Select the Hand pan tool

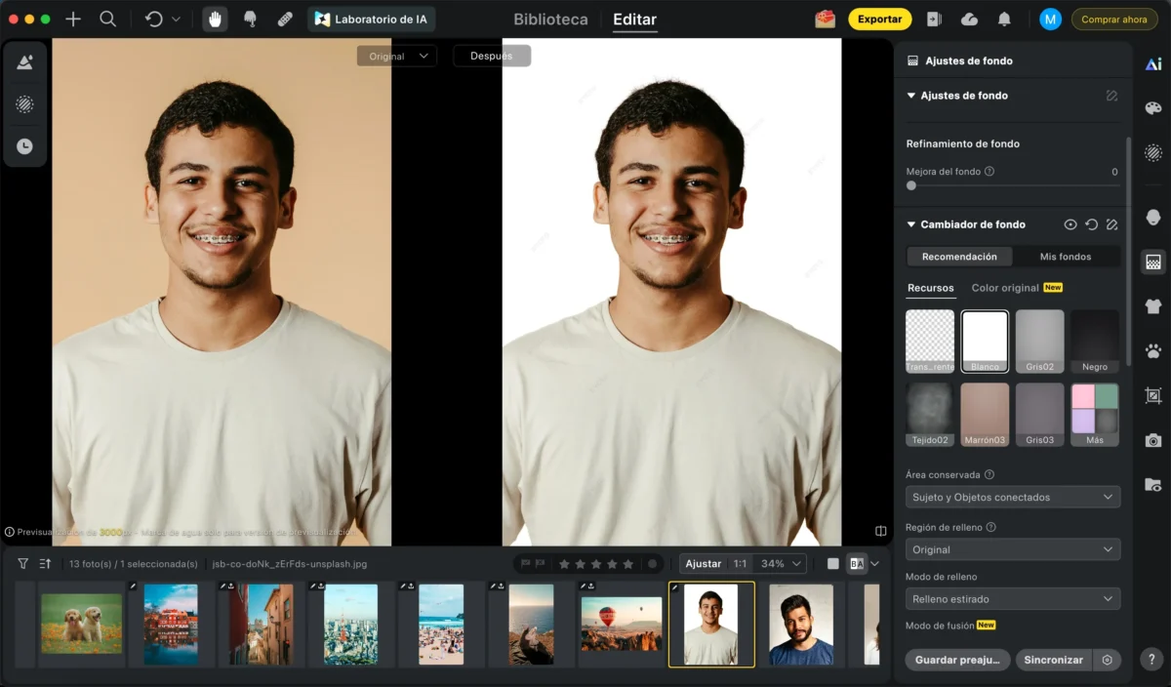click(x=215, y=19)
